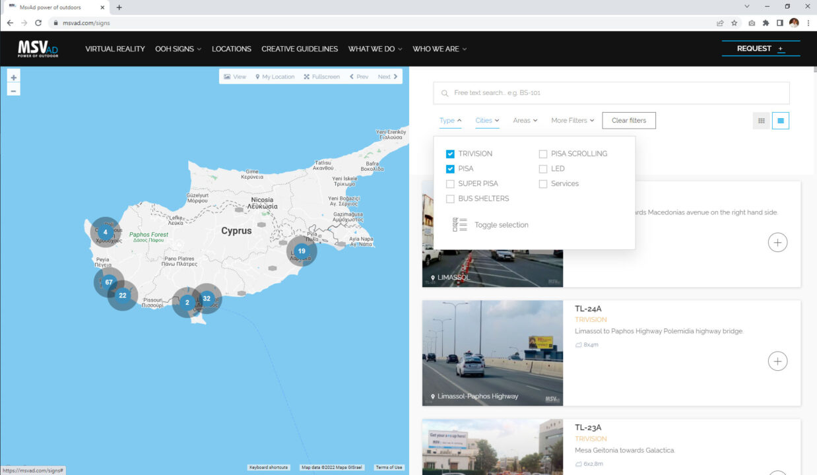Open the CREATIVE GUIDELINES page

[300, 49]
